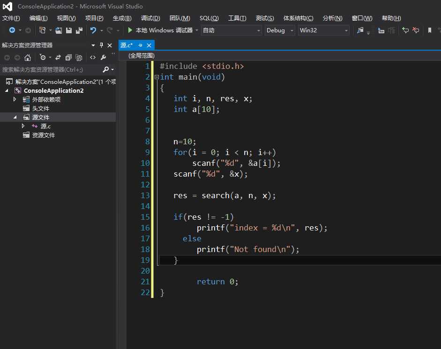Click the Open File toolbar icon
Image resolution: width=441 pixels, height=349 pixels.
pos(59,30)
